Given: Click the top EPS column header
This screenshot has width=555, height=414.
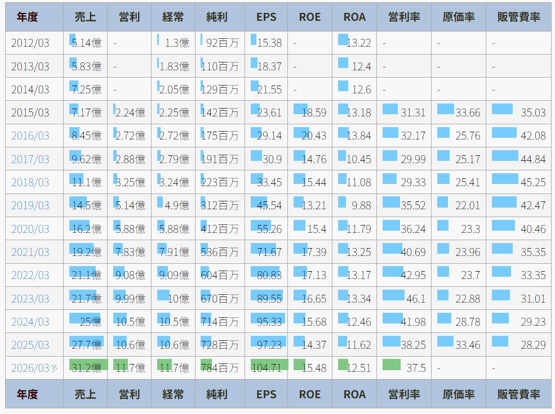Looking at the screenshot, I should click(x=266, y=17).
